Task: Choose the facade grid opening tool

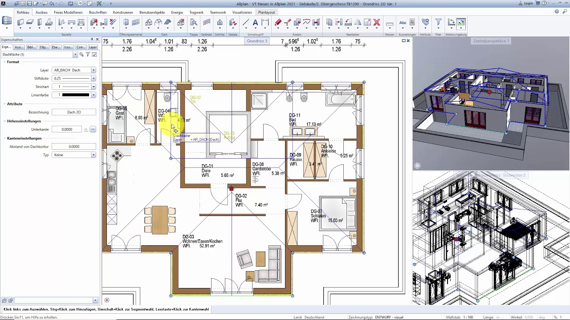Action: [136, 22]
